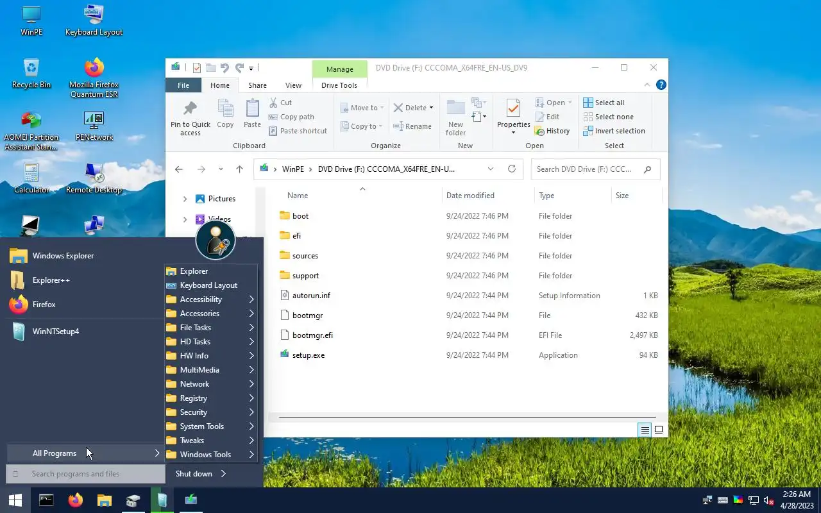Image resolution: width=821 pixels, height=513 pixels.
Task: Open Keyboard Layout desktop shortcut
Action: click(x=94, y=21)
